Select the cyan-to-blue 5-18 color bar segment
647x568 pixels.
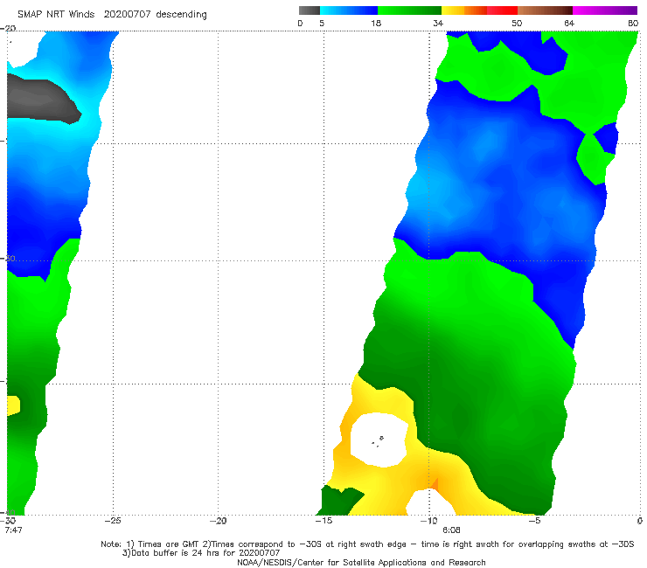tap(349, 10)
